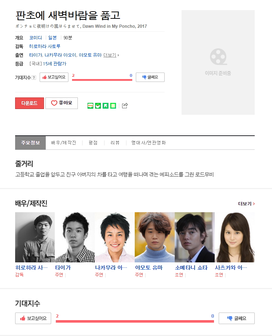The image size is (272, 336).
Task: Click bottom 글쎄요 thumbs-down button
Action: click(236, 318)
